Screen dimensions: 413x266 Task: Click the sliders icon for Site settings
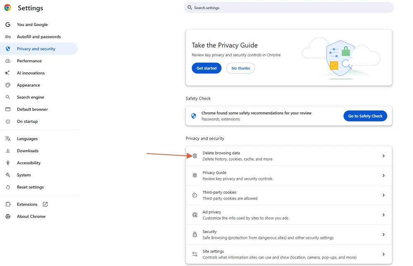(195, 254)
